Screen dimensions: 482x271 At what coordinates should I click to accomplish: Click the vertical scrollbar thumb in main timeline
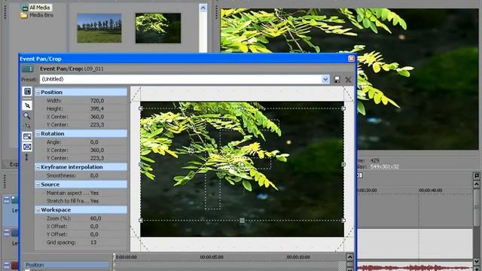pos(477,208)
